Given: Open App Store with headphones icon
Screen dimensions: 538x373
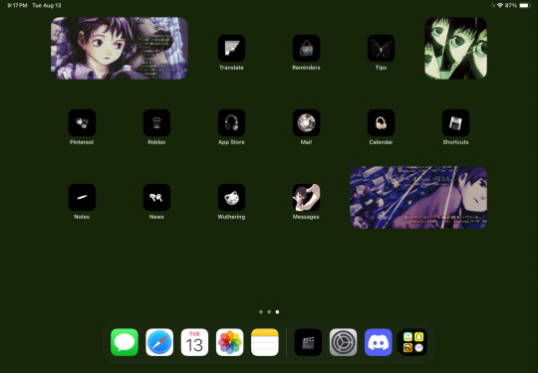Looking at the screenshot, I should coord(231,123).
